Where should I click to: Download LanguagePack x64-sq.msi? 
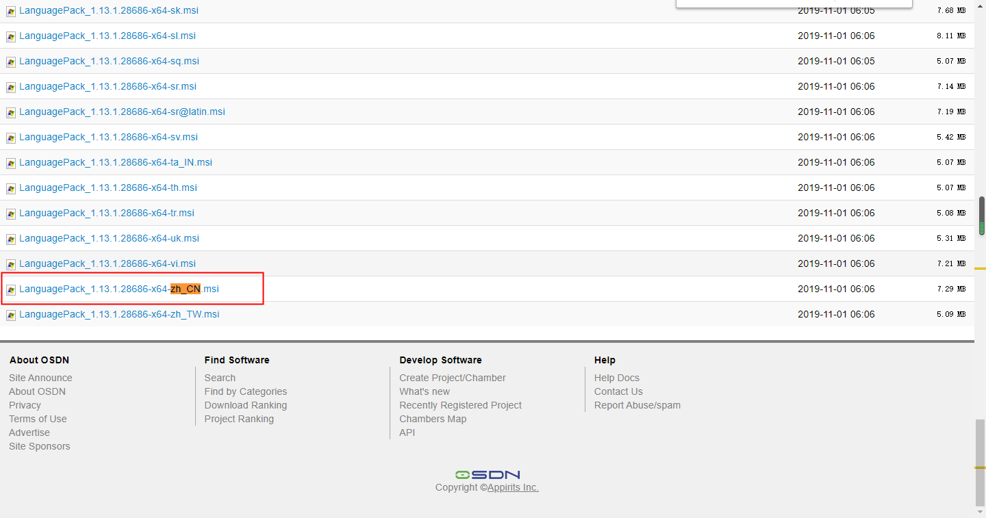click(109, 61)
